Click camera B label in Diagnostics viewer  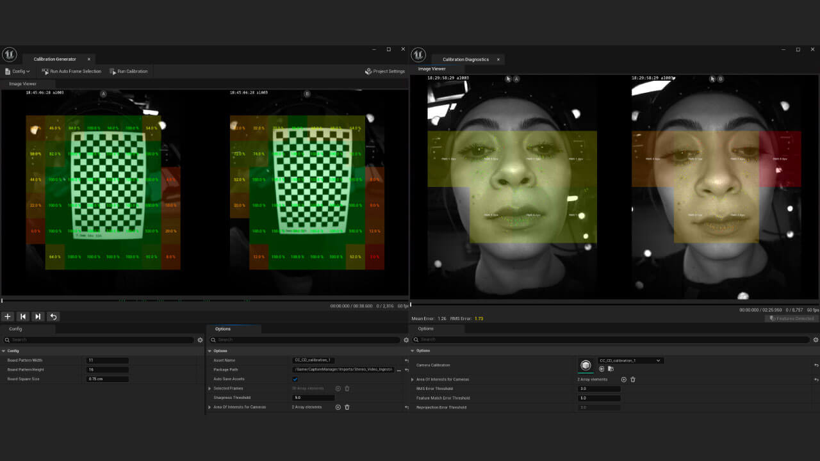tap(721, 79)
